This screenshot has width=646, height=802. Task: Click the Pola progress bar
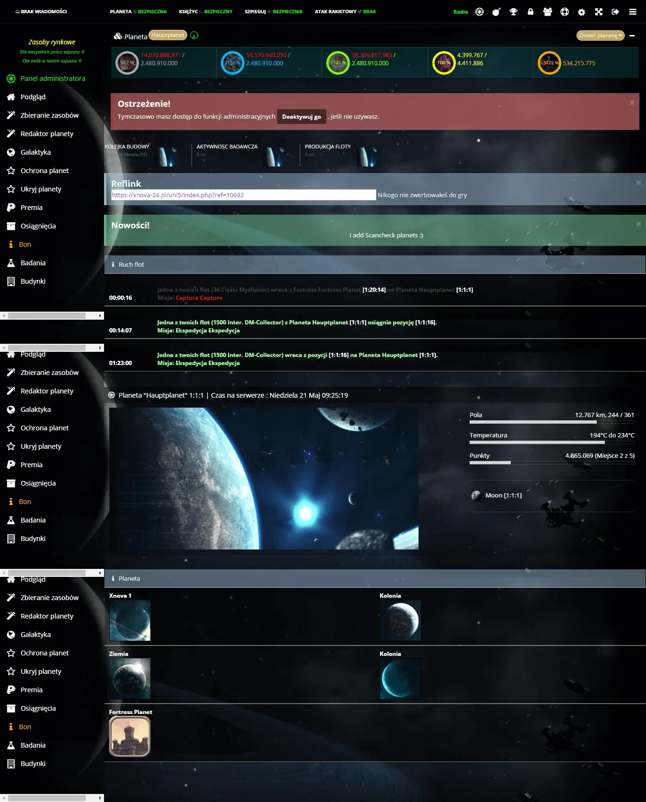coord(552,422)
